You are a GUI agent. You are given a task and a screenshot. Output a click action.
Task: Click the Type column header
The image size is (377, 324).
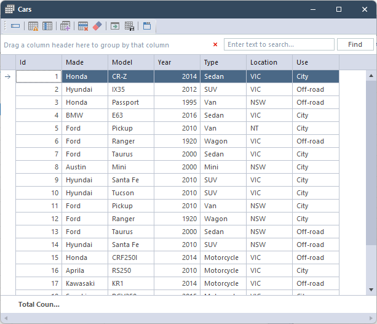(223, 62)
